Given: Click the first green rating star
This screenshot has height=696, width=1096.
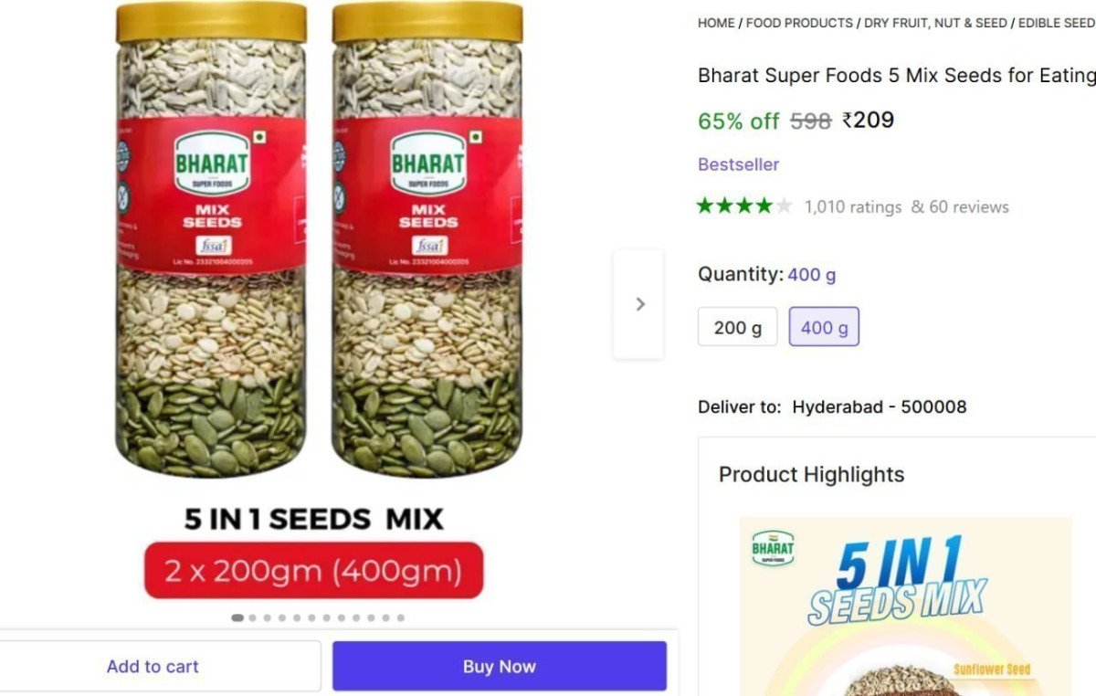Looking at the screenshot, I should click(704, 206).
